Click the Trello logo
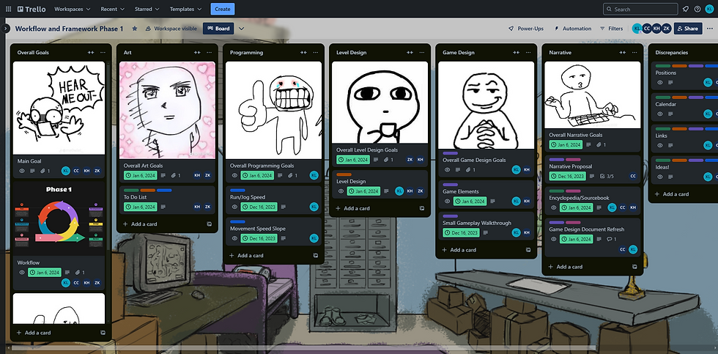This screenshot has height=354, width=718. coord(31,9)
